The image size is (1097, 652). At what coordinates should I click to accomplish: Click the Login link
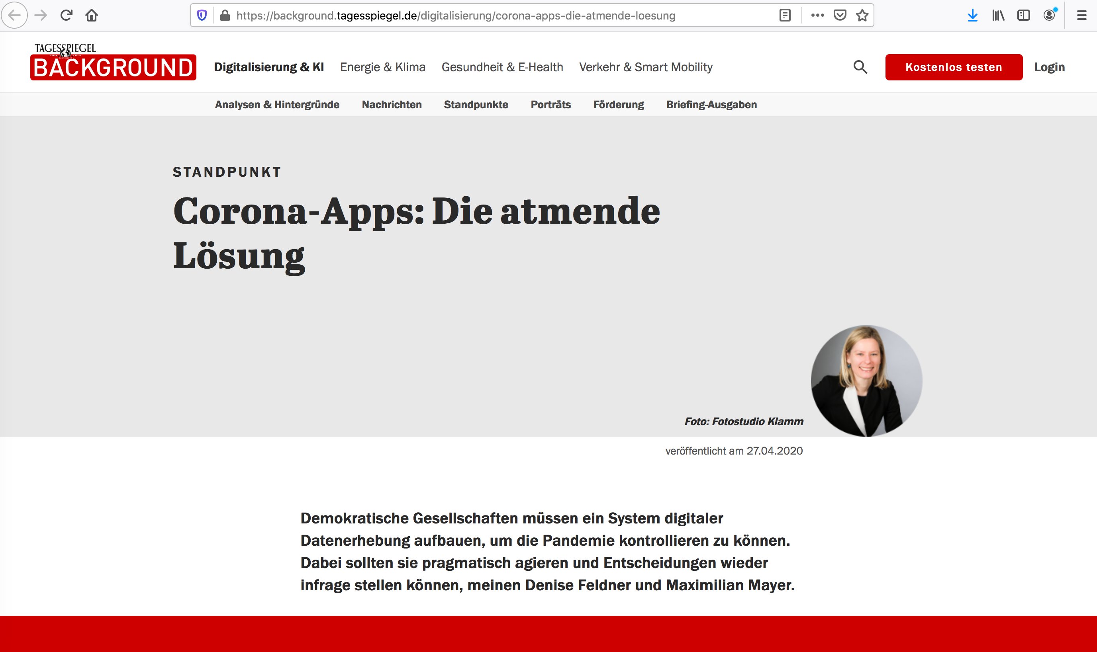tap(1049, 67)
